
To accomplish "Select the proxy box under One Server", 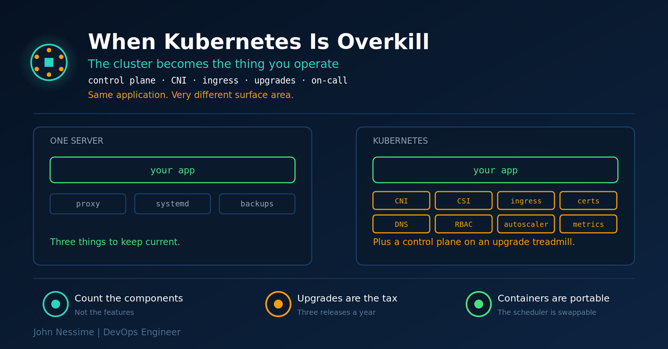I will [88, 204].
